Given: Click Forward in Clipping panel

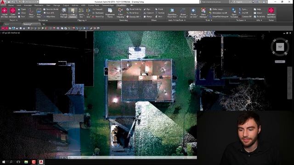Looking at the screenshot, I should (x=97, y=9).
